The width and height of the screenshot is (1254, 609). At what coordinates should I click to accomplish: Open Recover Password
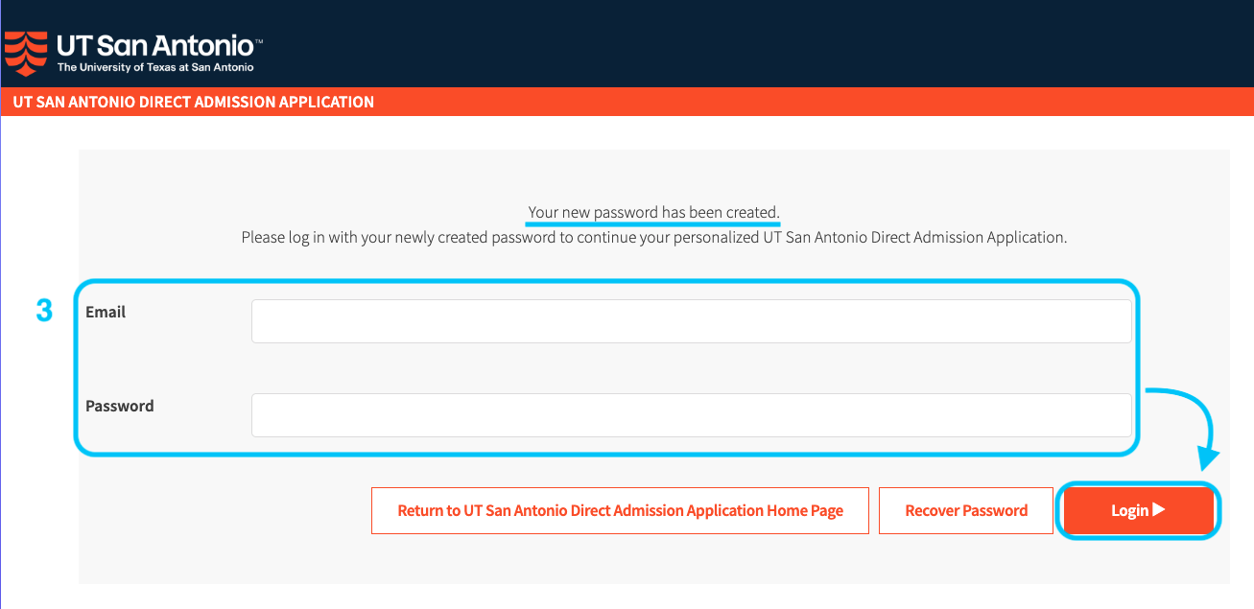[965, 510]
